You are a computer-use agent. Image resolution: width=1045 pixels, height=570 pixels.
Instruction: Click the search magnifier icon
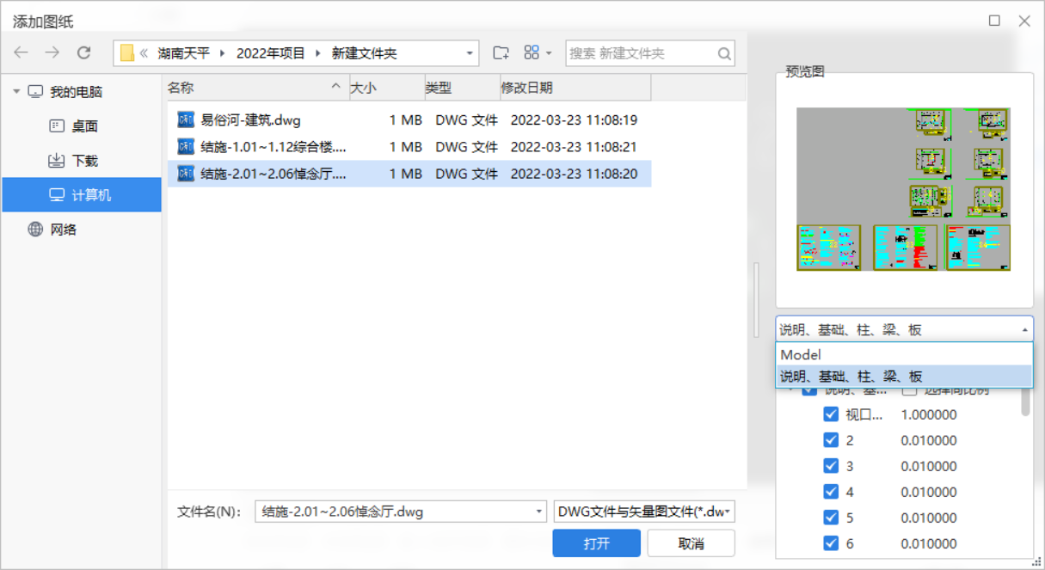[x=725, y=53]
